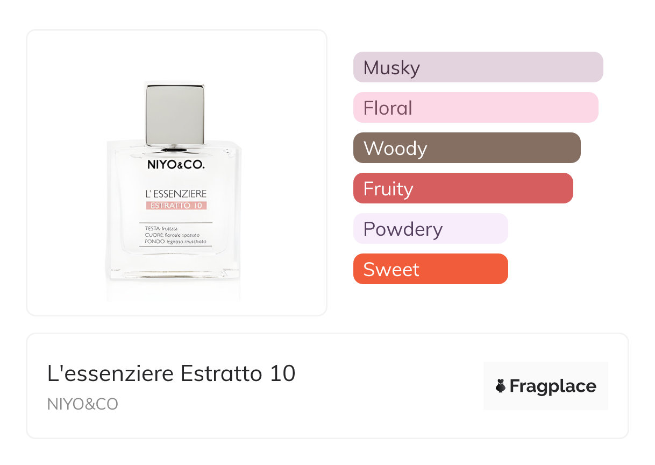Open the L'essenziere Estratto 10 title
Viewport: 655px width, 465px height.
pyautogui.click(x=171, y=374)
